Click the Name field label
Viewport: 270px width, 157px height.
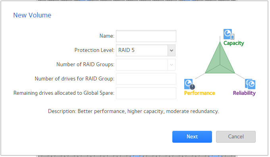click(x=107, y=36)
